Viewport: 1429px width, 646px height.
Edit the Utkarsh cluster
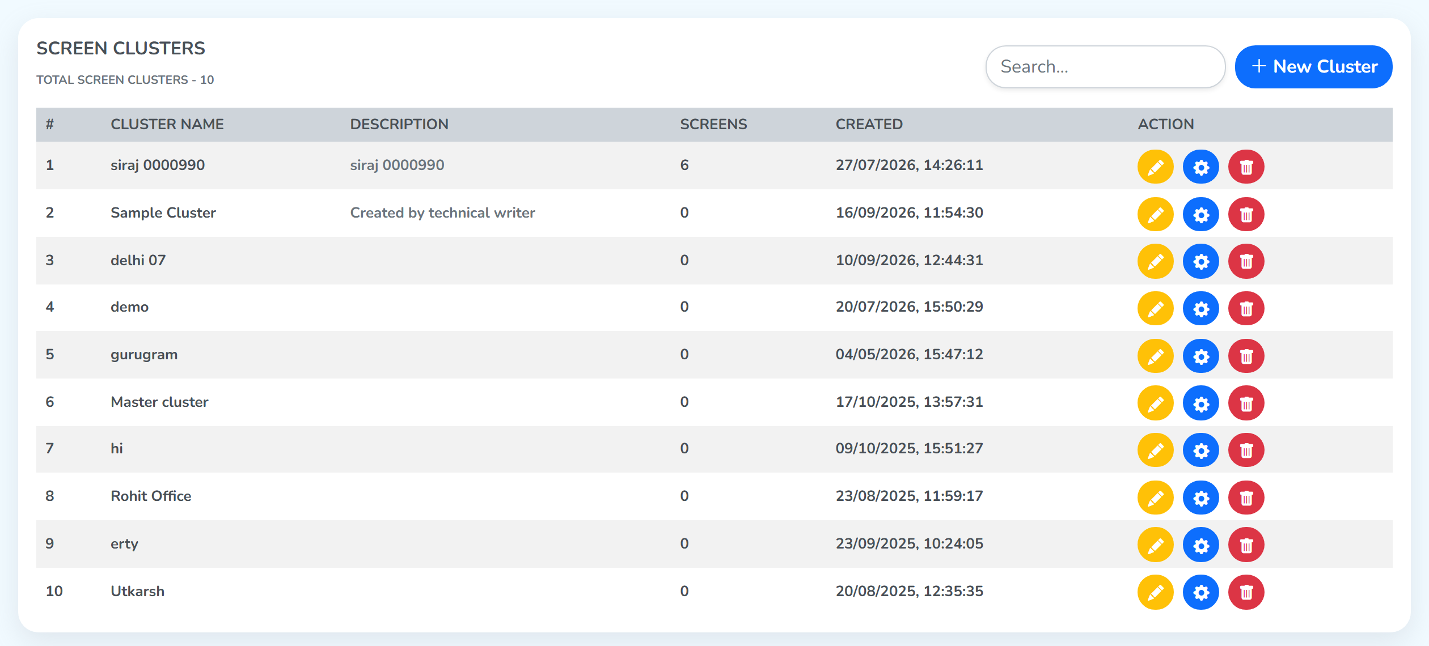1155,592
